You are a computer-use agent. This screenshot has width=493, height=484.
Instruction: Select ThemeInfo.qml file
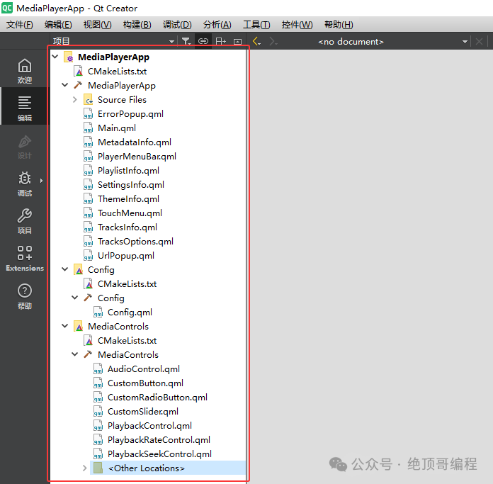pos(128,198)
